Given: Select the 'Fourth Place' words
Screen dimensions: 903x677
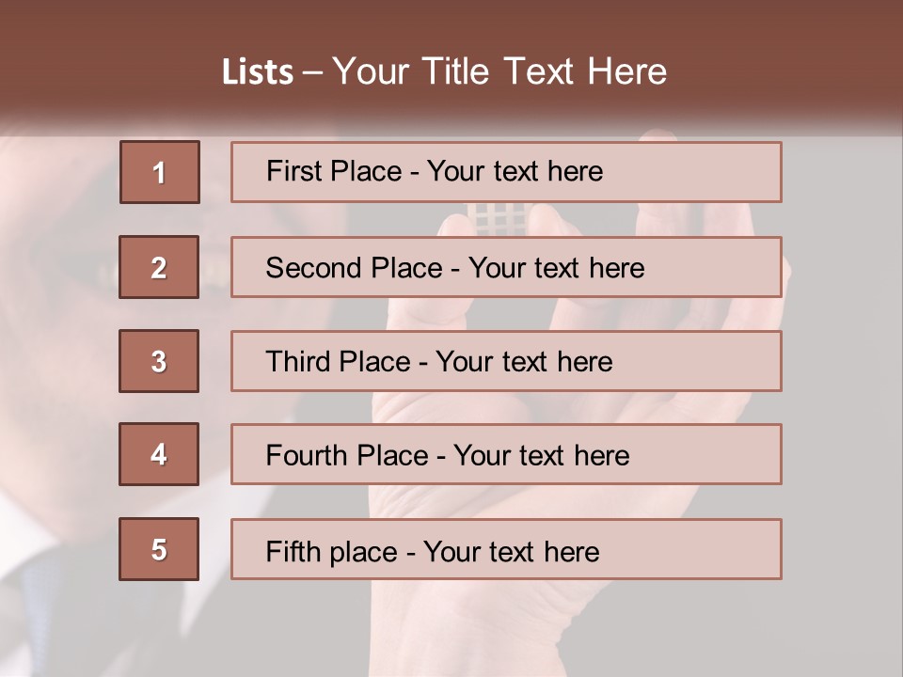Looking at the screenshot, I should pos(347,455).
